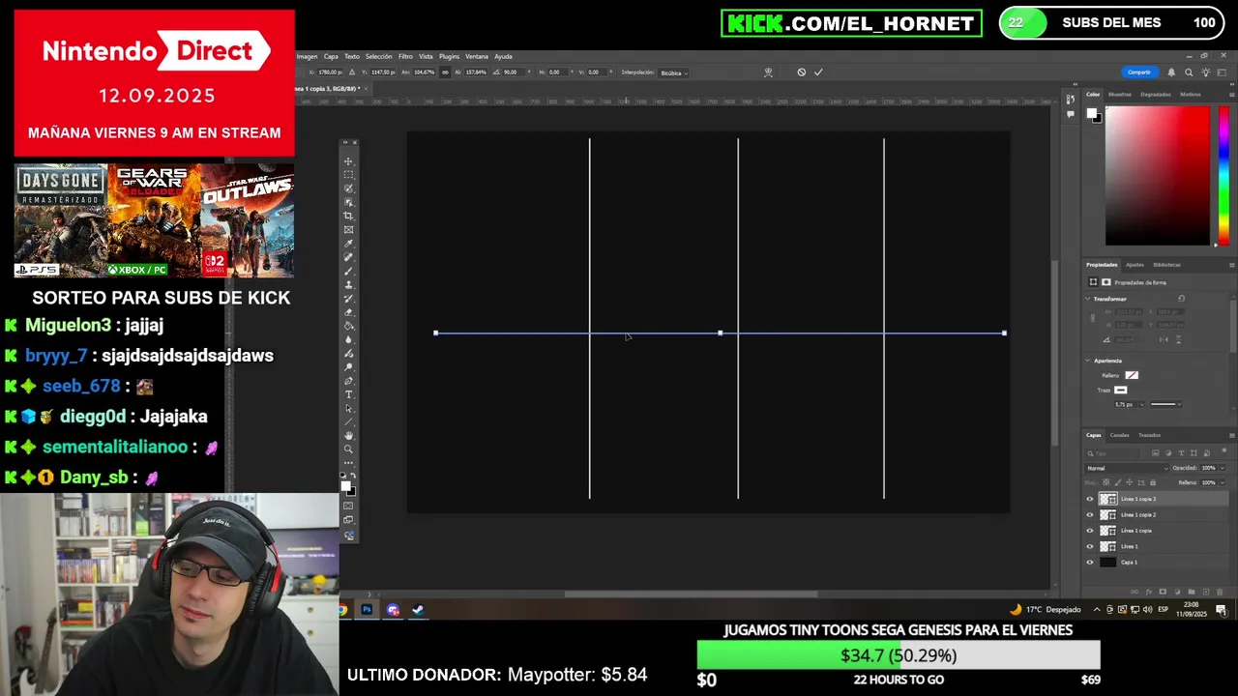Collapse the Transformar section
Screen dimensions: 1238x696
(1087, 299)
